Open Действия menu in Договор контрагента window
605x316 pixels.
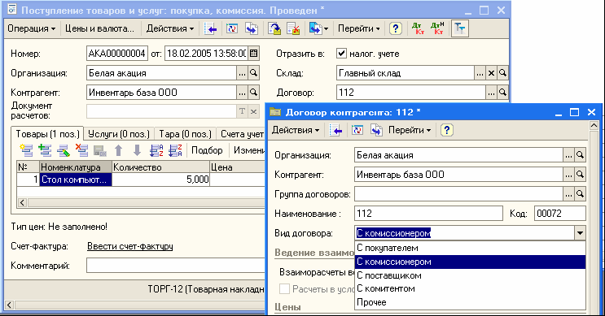pos(296,130)
